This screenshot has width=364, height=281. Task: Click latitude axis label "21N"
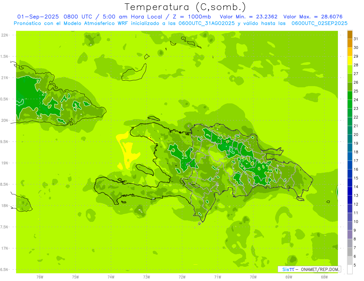5,78
